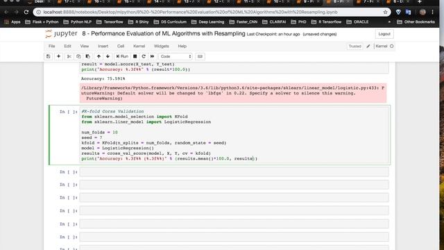
Task: Click the 'seed = 7' code line
Action: (x=92, y=137)
